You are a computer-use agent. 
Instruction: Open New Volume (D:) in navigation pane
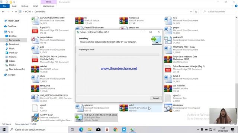pyautogui.click(x=17, y=69)
